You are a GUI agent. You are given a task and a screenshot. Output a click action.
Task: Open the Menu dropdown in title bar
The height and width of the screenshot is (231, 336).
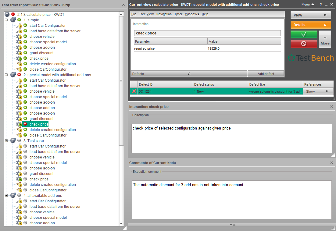[308, 5]
